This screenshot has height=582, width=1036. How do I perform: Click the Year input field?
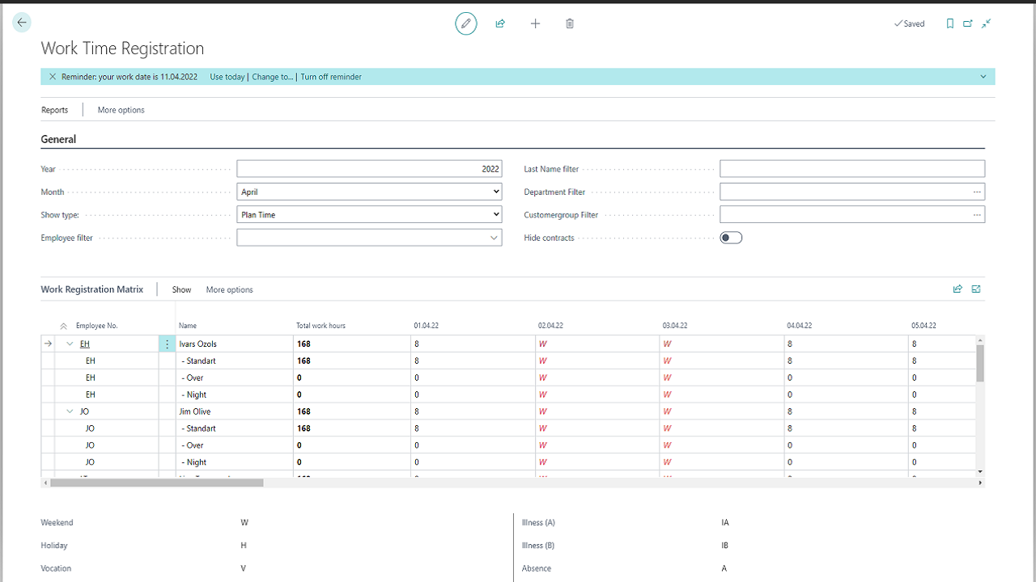[369, 169]
